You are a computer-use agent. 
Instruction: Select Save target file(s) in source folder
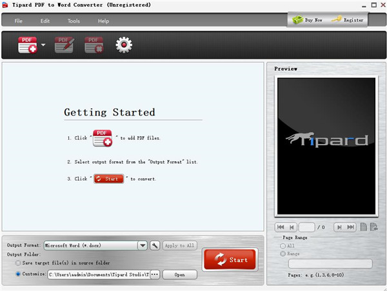(18, 263)
